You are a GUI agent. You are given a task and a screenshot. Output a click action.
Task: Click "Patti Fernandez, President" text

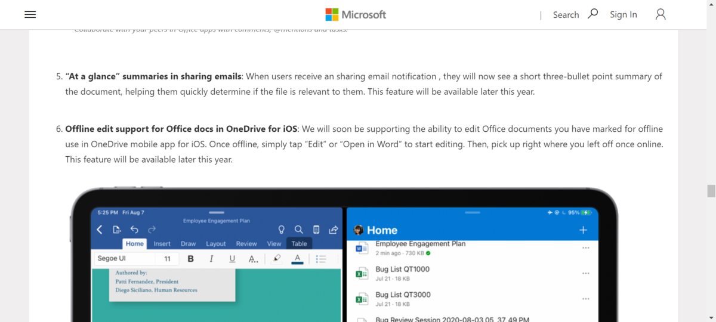click(x=147, y=281)
